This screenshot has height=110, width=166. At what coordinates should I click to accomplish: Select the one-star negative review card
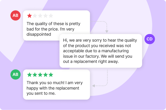coord(56,26)
